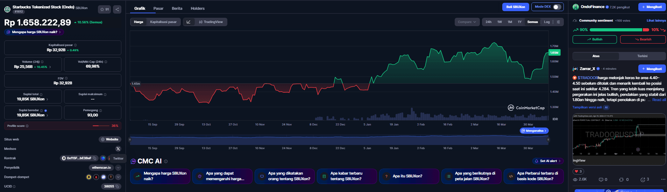Vote Bearish on community sentiment

643,39
